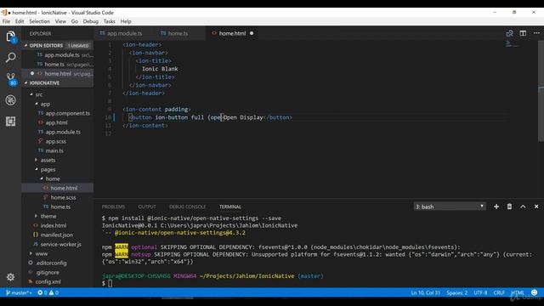Split the editor with the split icon
The height and width of the screenshot is (306, 544).
[x=523, y=33]
